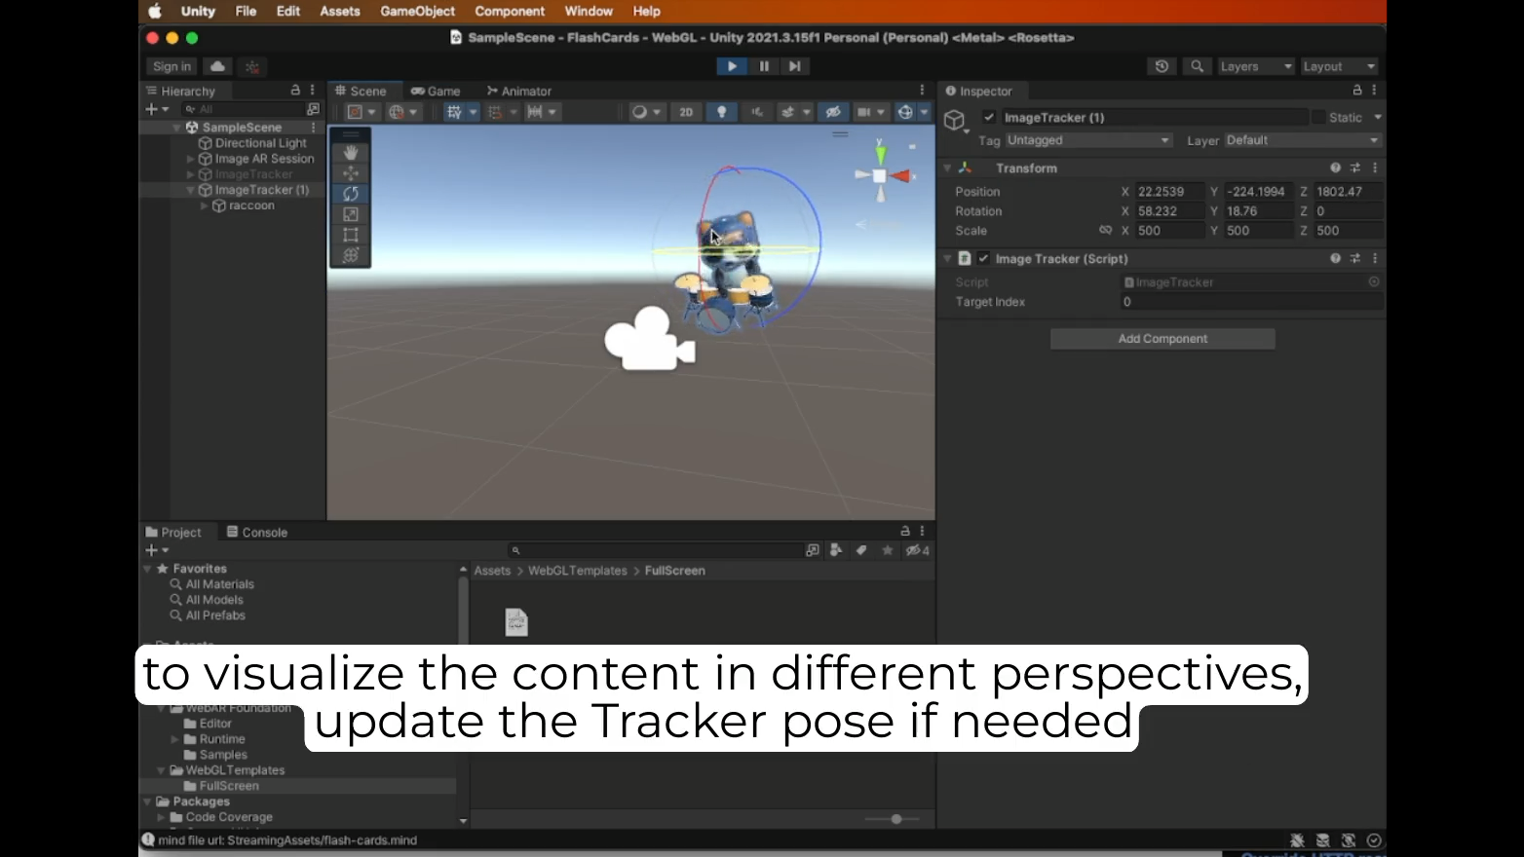
Task: Open the Layers dropdown
Action: pos(1256,66)
